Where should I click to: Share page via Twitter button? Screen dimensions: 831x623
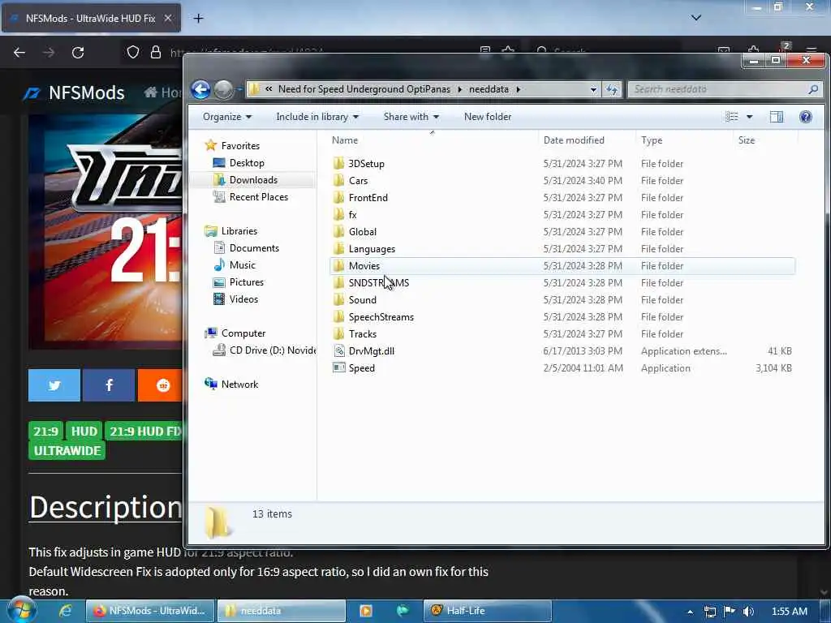(x=54, y=385)
